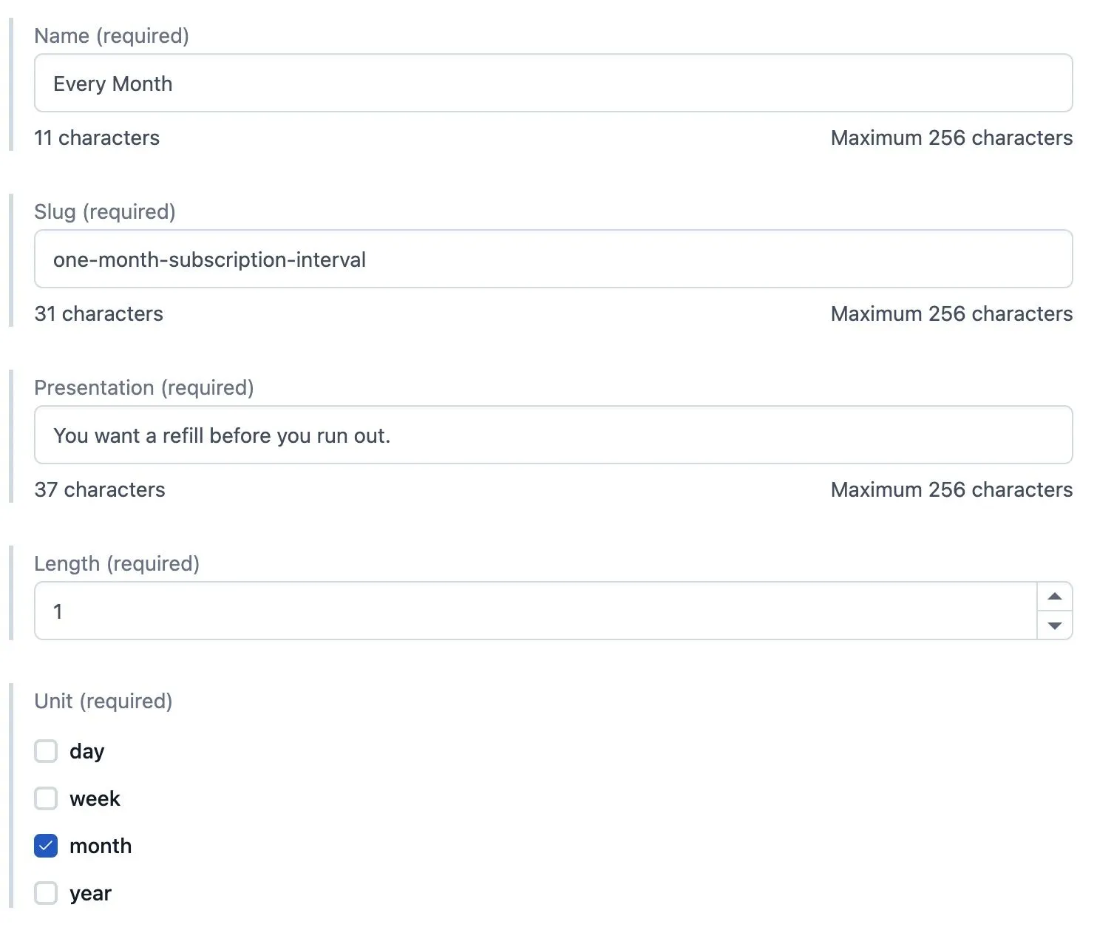Click 'Maximum 256 characters' beneath Presentation field
Viewport: 1097px width, 930px height.
click(951, 489)
